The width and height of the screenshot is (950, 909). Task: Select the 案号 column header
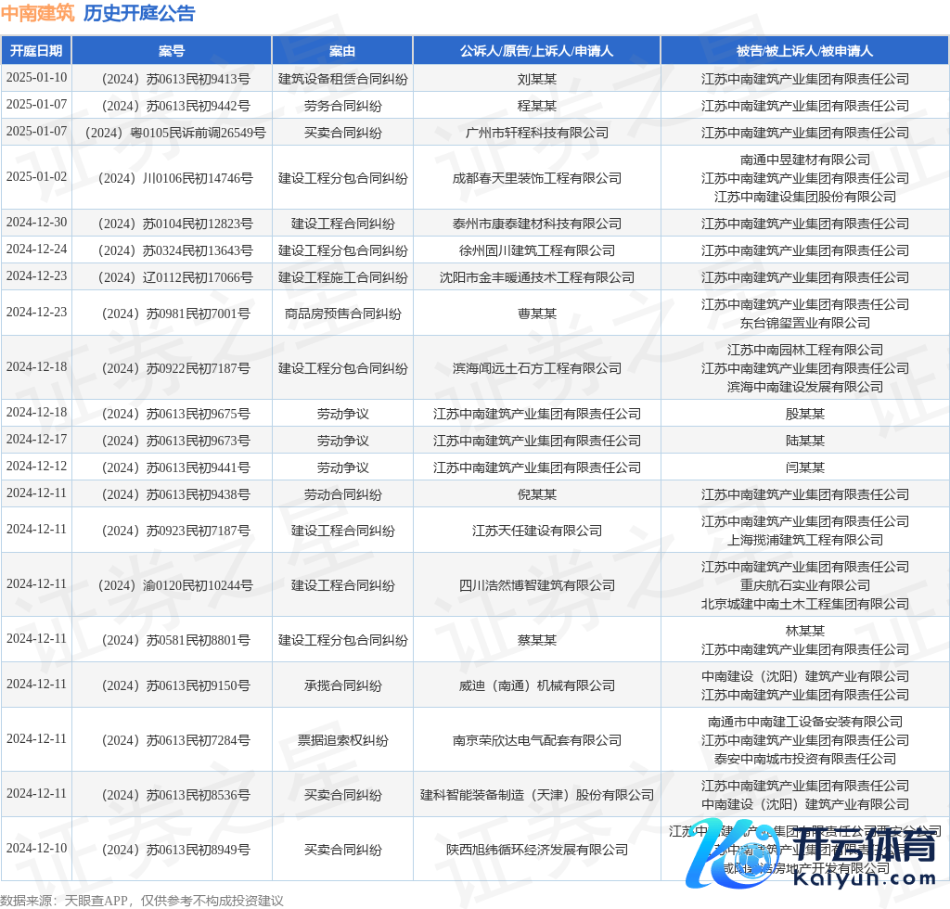tap(172, 51)
